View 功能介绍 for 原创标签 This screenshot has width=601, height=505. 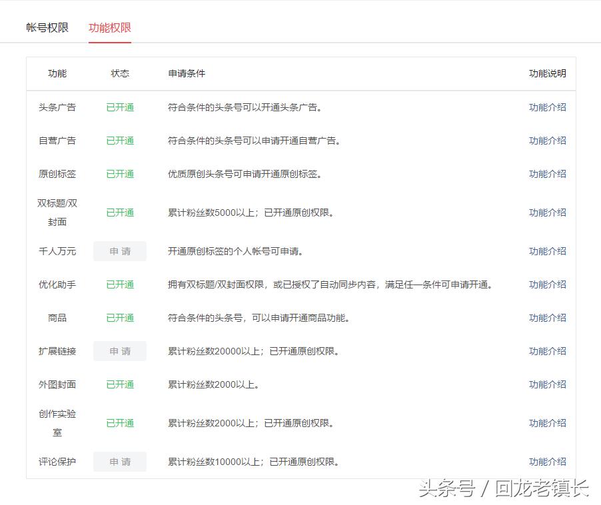click(547, 174)
